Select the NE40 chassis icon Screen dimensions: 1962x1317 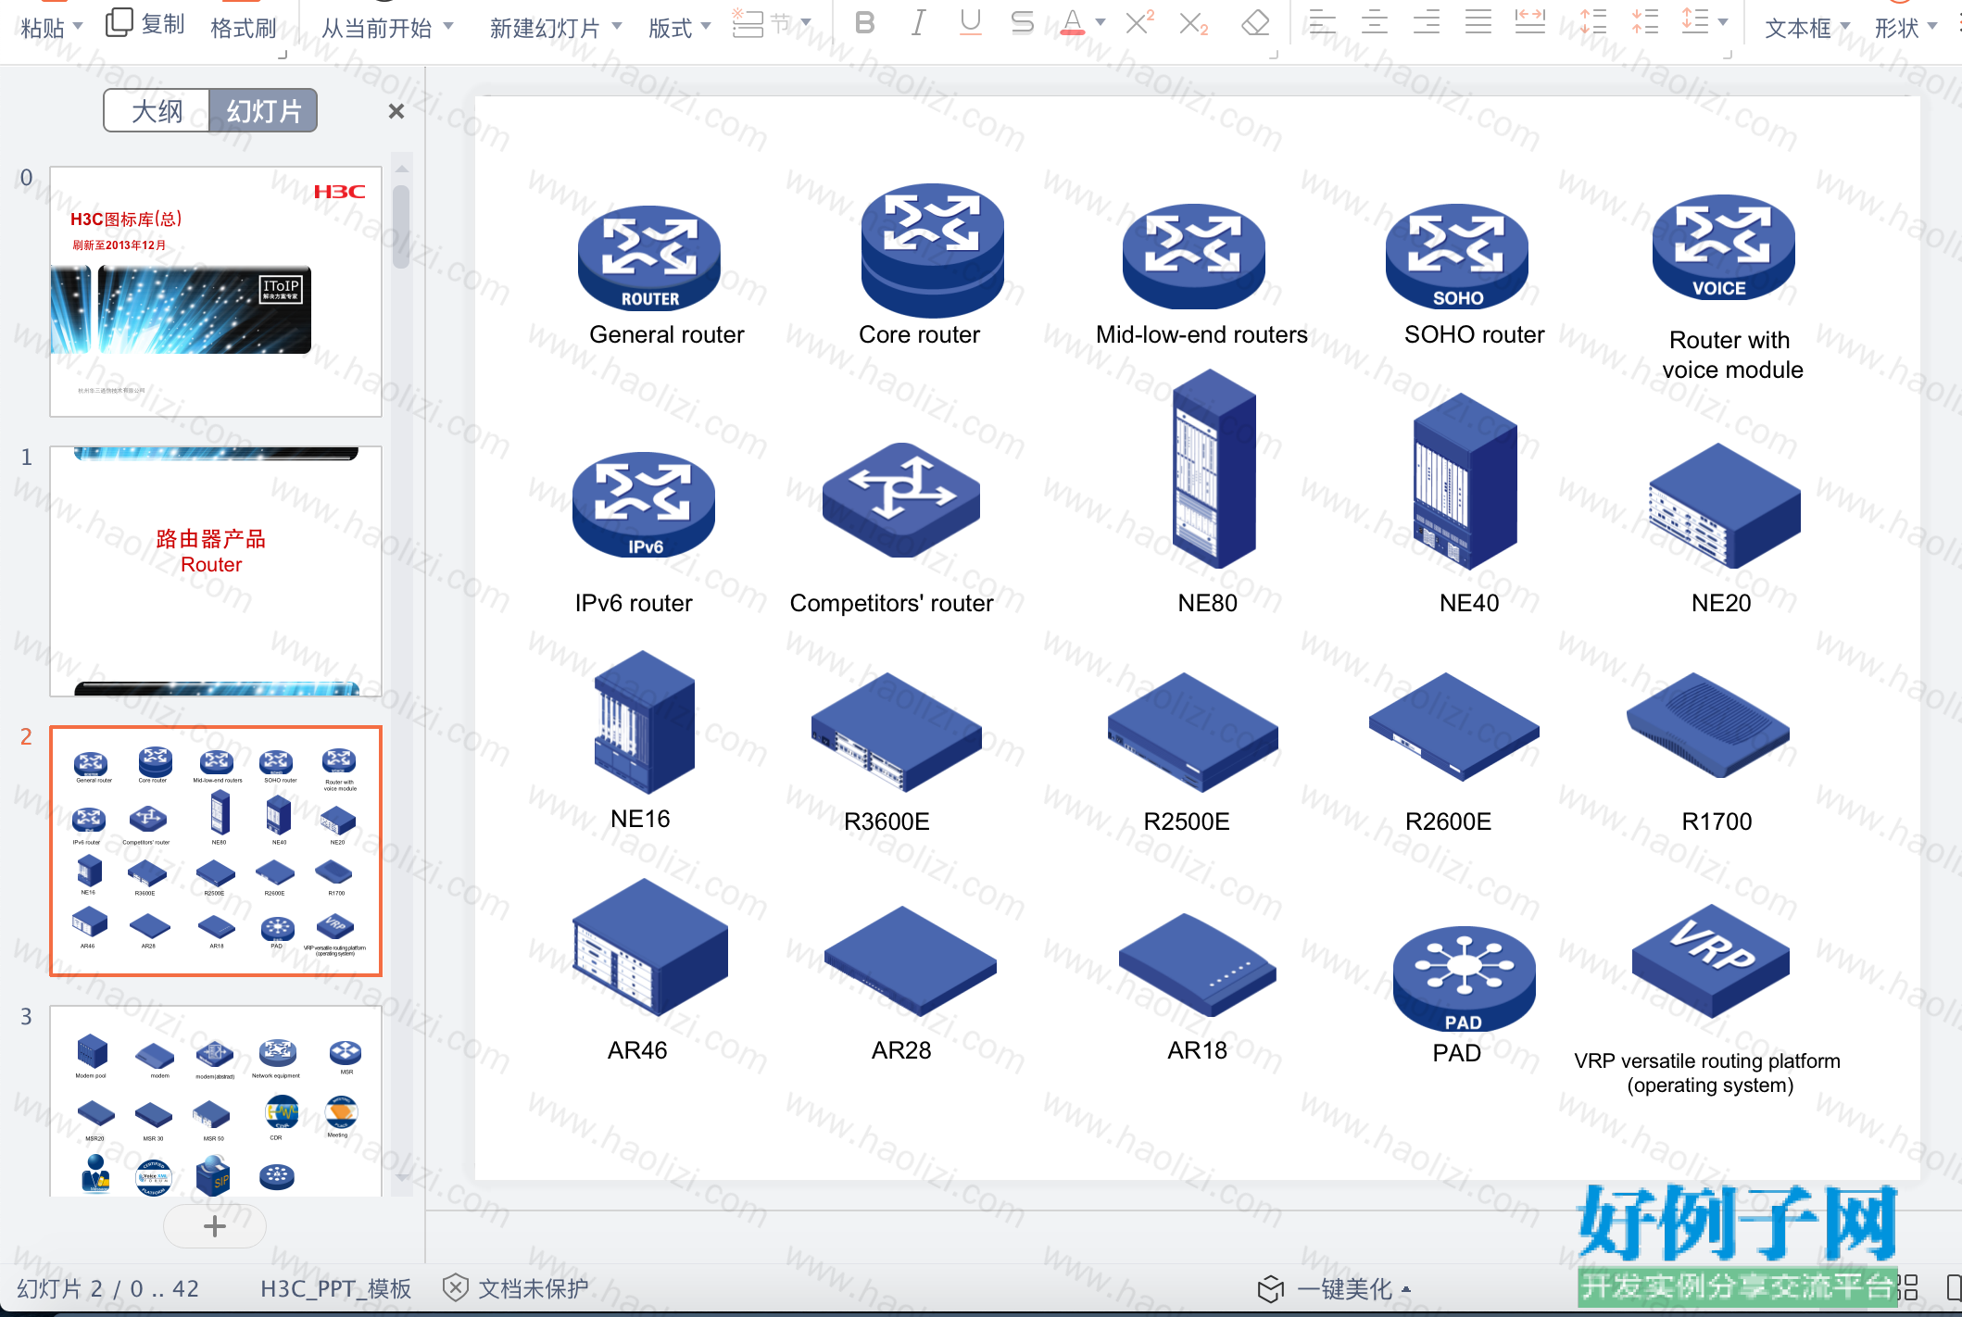[1465, 482]
